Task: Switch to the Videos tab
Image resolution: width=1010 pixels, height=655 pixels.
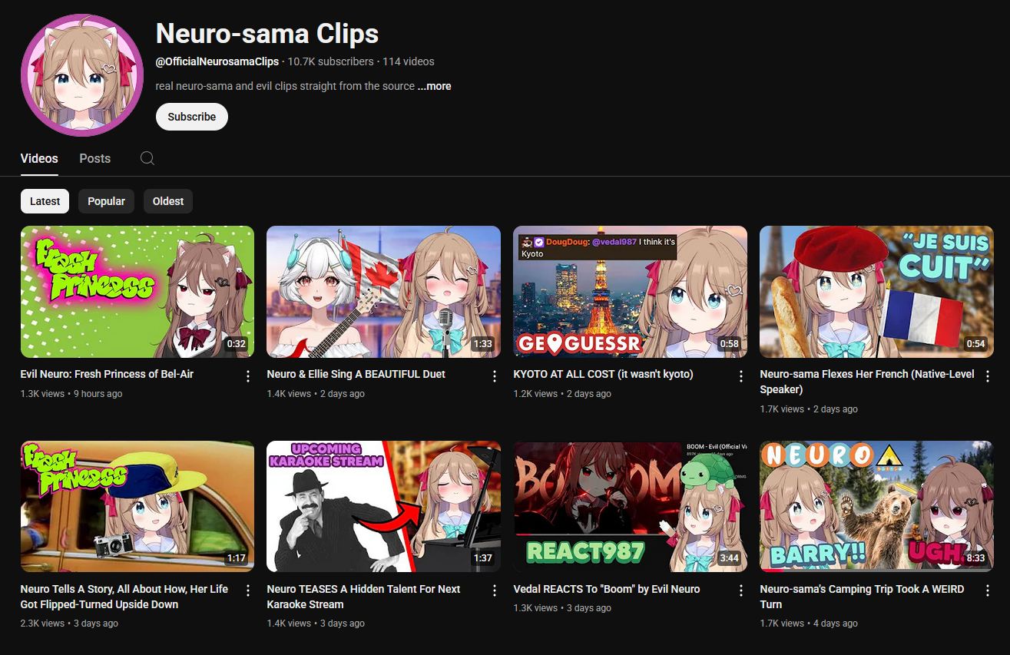Action: coord(39,158)
